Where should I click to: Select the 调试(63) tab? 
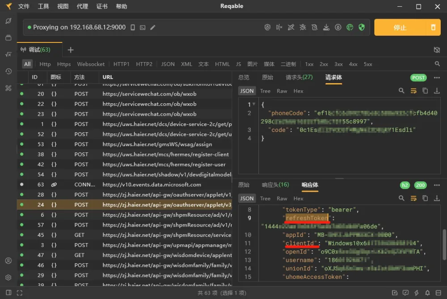39,50
